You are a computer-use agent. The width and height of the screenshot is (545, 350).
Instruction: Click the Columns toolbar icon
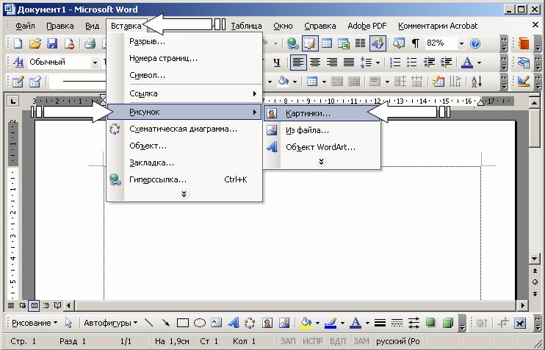[360, 43]
